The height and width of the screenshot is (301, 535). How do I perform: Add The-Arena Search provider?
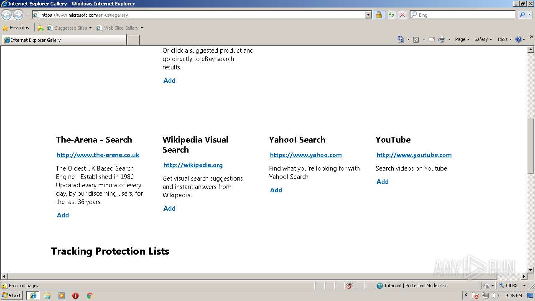pyautogui.click(x=63, y=215)
